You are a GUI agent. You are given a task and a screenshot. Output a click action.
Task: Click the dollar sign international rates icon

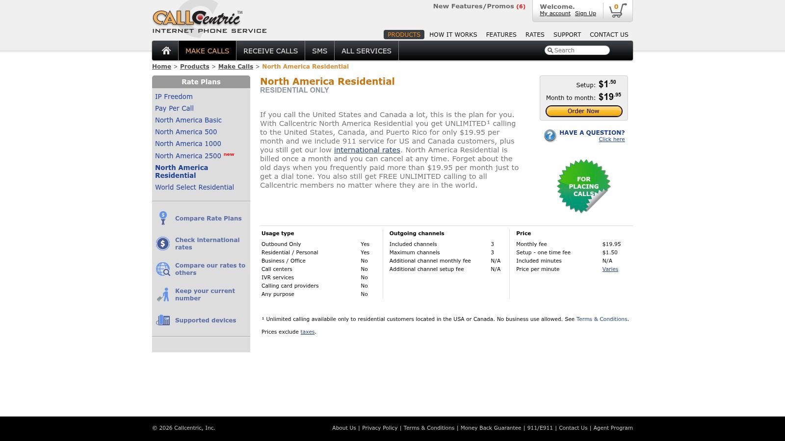[163, 244]
